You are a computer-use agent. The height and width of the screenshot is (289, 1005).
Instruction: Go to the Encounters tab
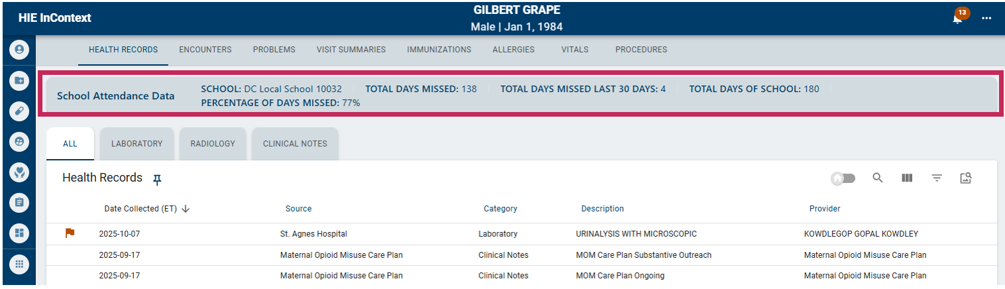(x=206, y=50)
